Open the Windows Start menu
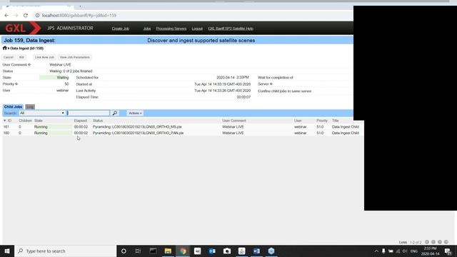This screenshot has height=257, width=457. pyautogui.click(x=7, y=251)
